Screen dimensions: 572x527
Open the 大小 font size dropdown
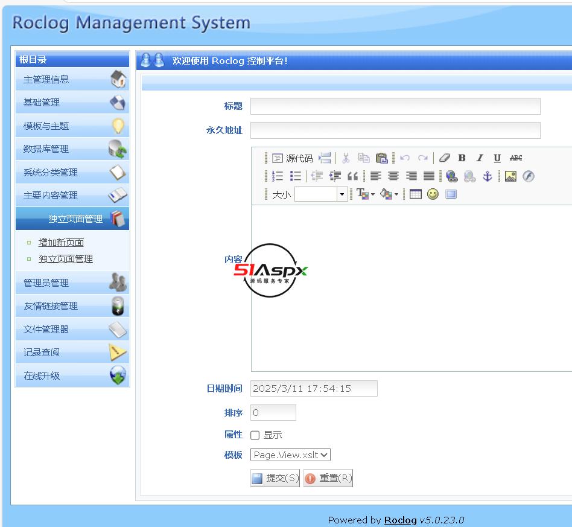[321, 194]
